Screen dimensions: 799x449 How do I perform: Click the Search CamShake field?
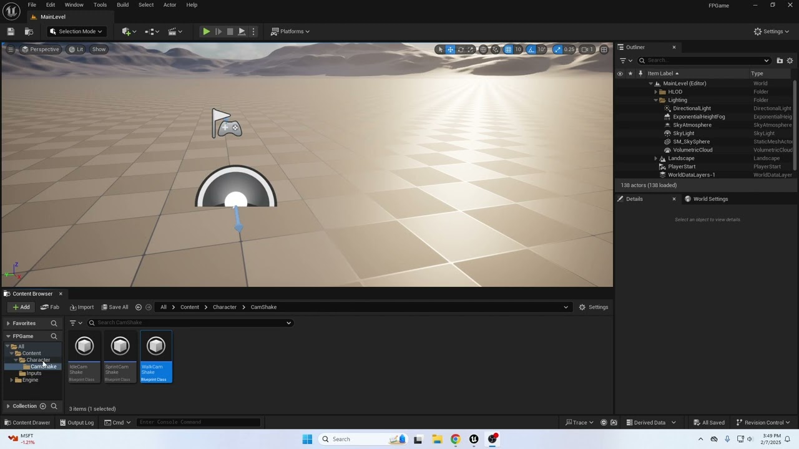[x=190, y=322]
